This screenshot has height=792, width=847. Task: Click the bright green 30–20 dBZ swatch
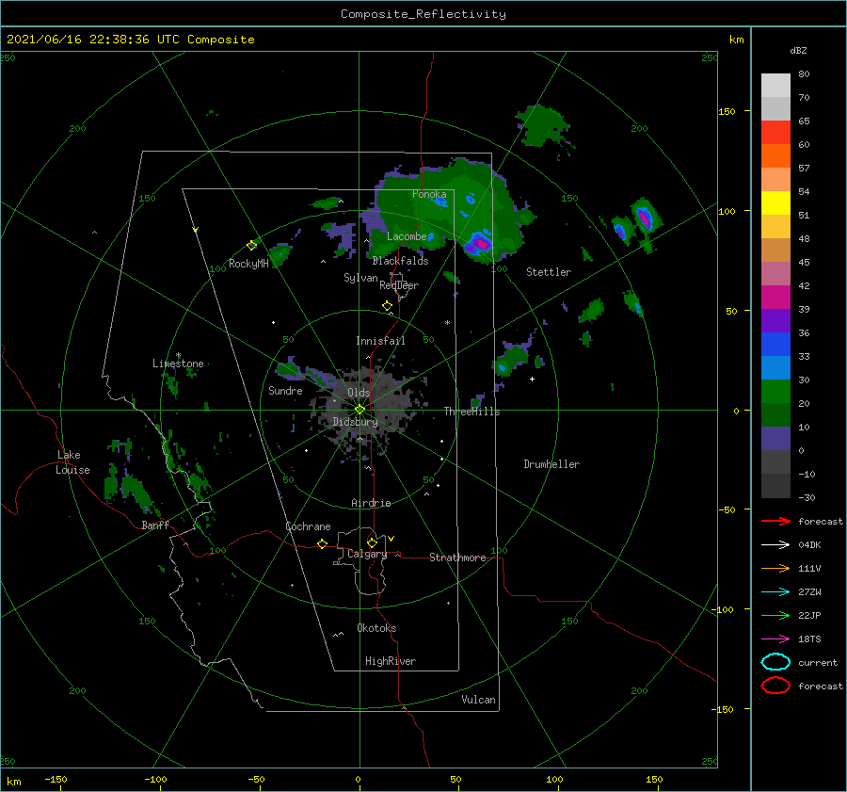775,392
